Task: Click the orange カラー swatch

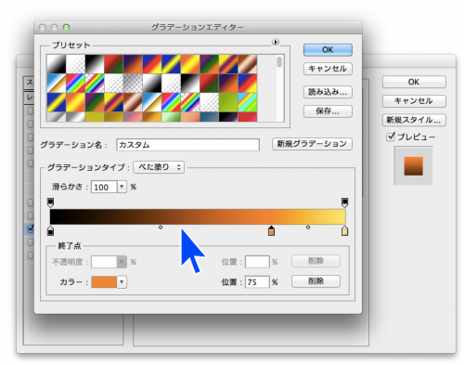Action: click(104, 282)
